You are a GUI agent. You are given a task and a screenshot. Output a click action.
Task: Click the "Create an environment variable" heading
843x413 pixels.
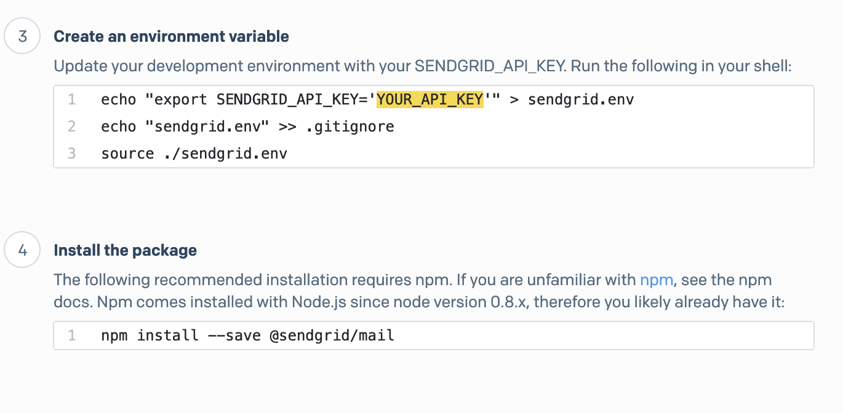tap(171, 36)
